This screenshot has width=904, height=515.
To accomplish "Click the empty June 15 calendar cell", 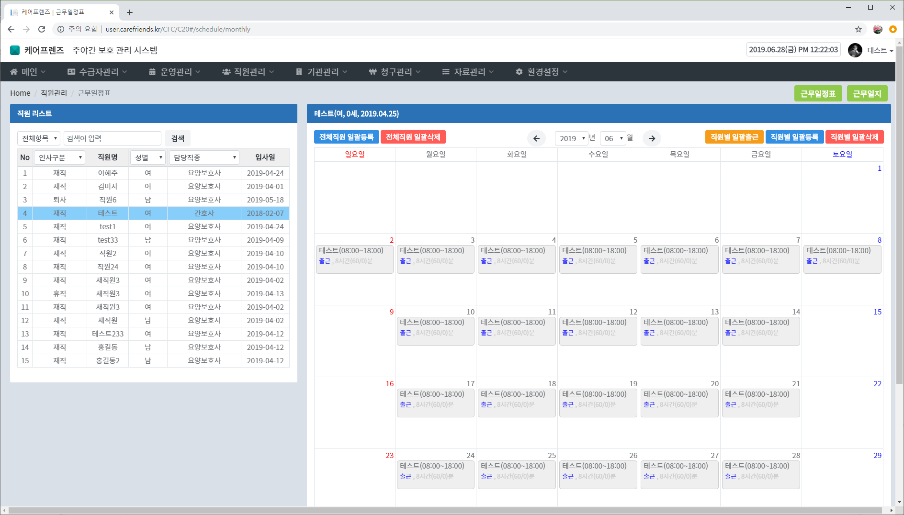I will pos(842,341).
